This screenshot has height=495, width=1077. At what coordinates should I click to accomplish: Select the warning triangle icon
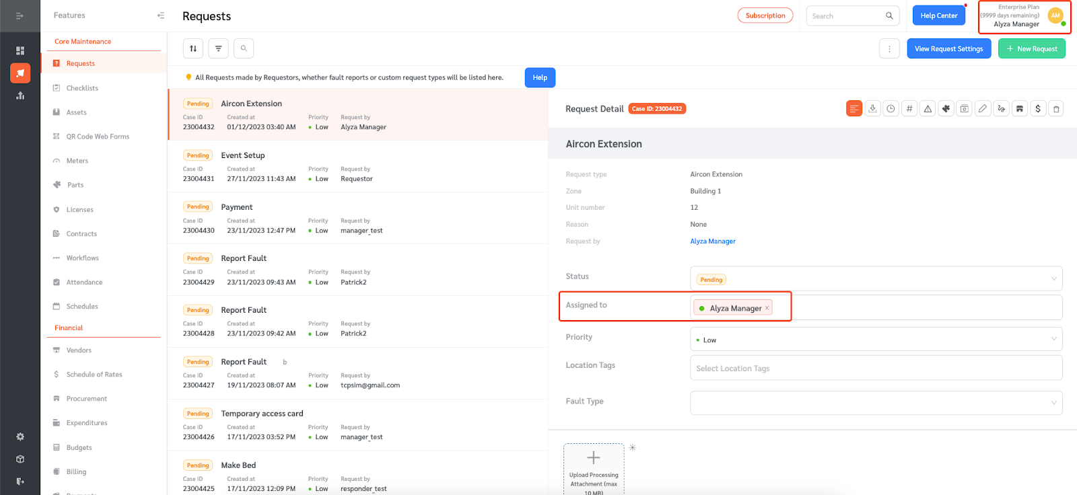coord(928,109)
